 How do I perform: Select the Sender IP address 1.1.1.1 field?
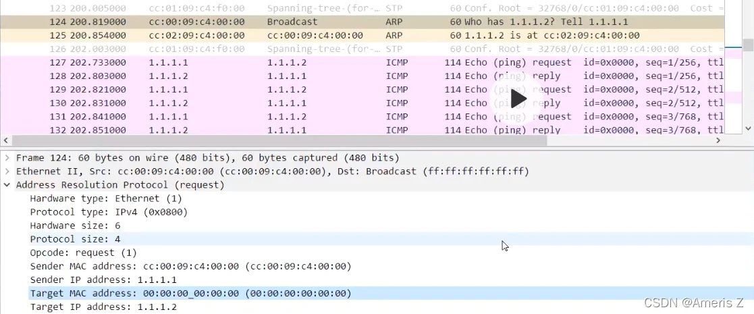point(103,280)
